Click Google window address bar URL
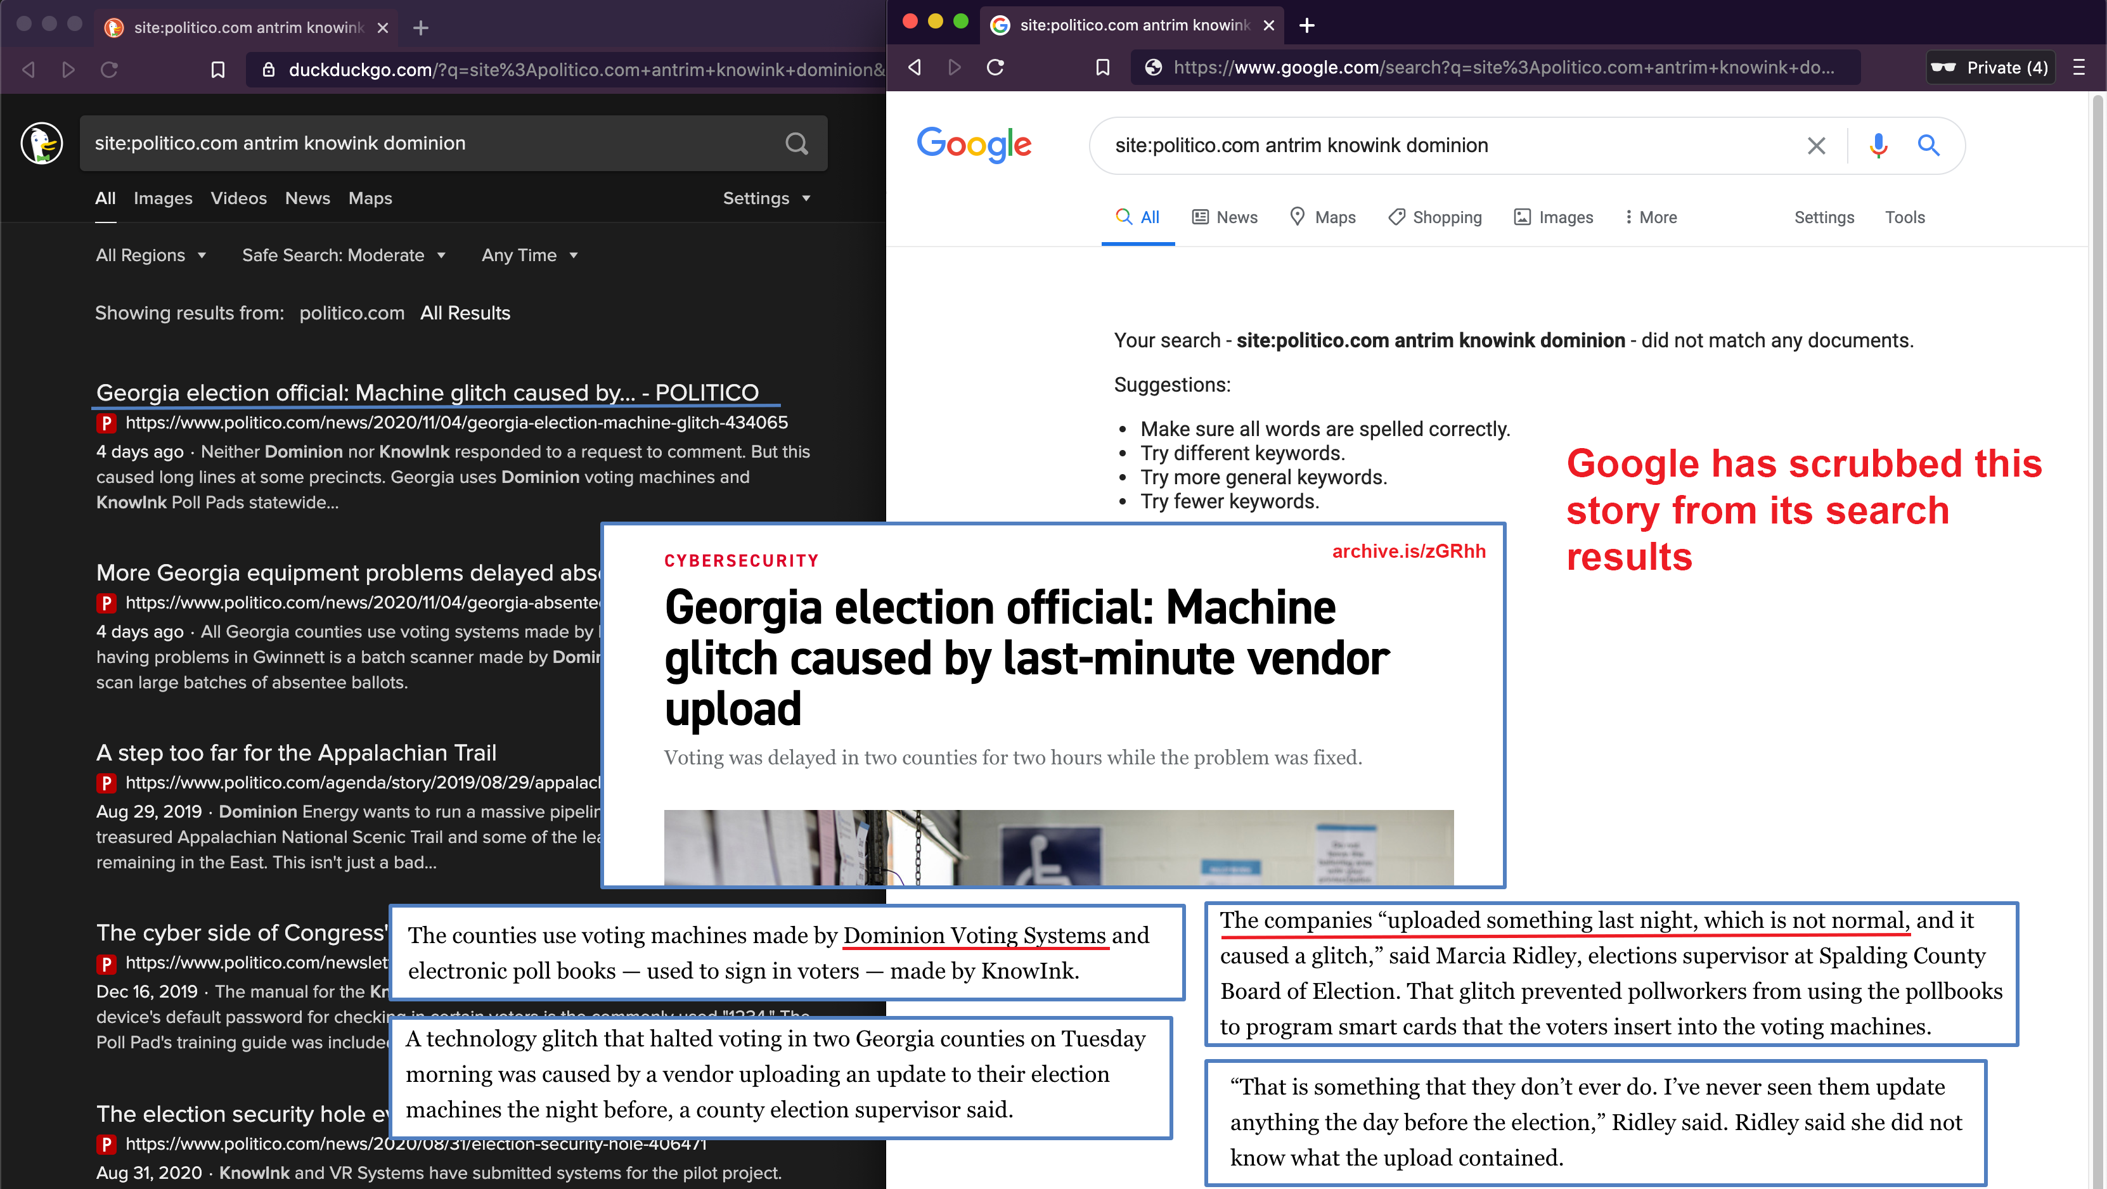Image resolution: width=2107 pixels, height=1189 pixels. pyautogui.click(x=1504, y=67)
